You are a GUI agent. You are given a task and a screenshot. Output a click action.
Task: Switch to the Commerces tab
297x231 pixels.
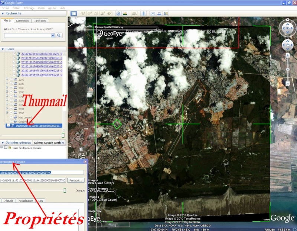click(x=23, y=21)
